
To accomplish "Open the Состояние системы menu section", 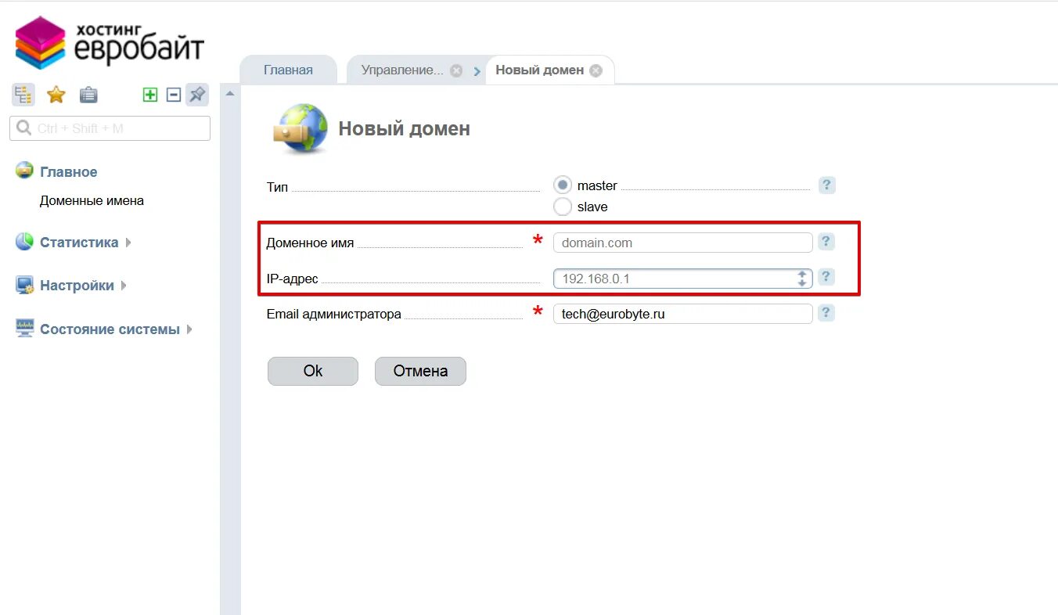I will (x=110, y=329).
